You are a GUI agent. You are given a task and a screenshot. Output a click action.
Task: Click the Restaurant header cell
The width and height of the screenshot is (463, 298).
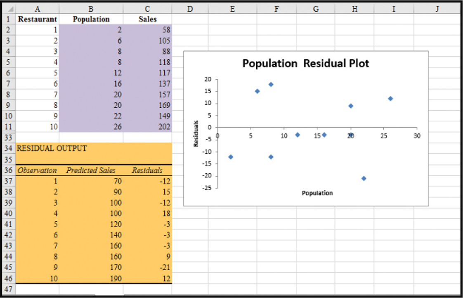[x=38, y=19]
